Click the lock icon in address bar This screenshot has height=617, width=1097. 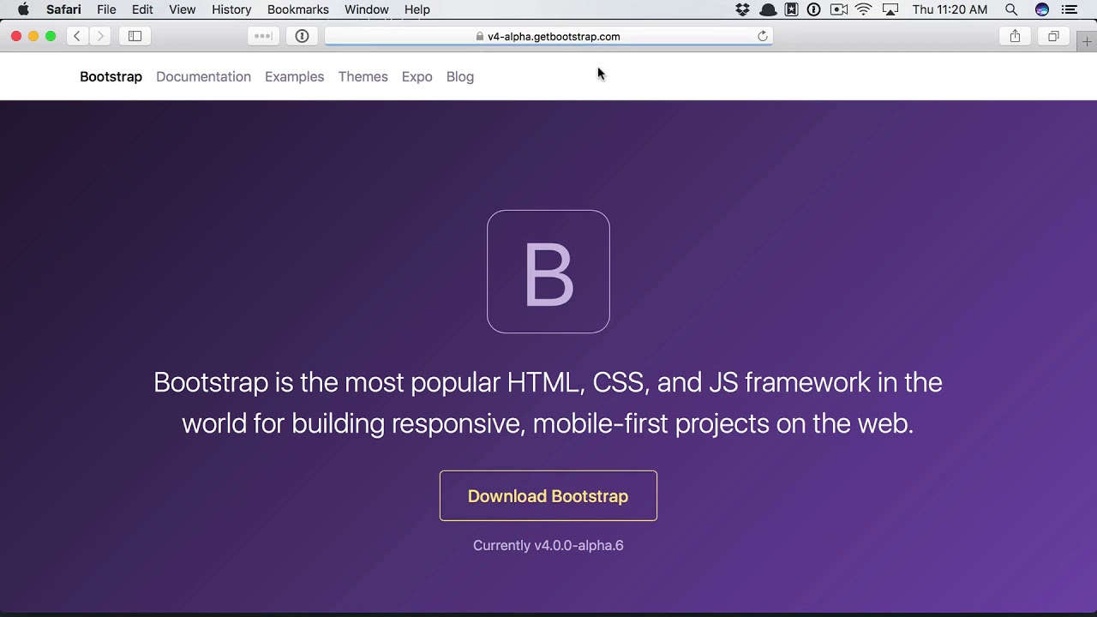tap(480, 37)
